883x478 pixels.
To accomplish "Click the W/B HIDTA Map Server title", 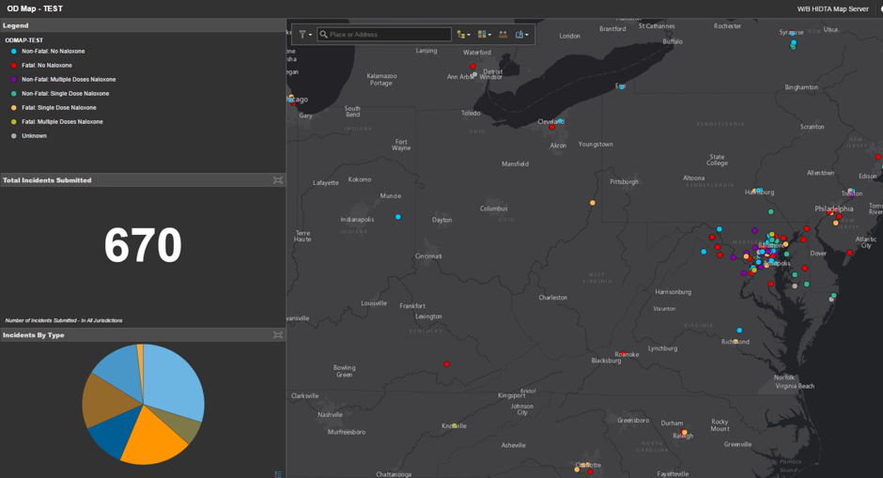I will click(x=833, y=9).
